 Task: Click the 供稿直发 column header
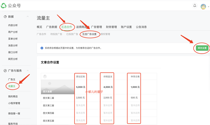click(108, 76)
